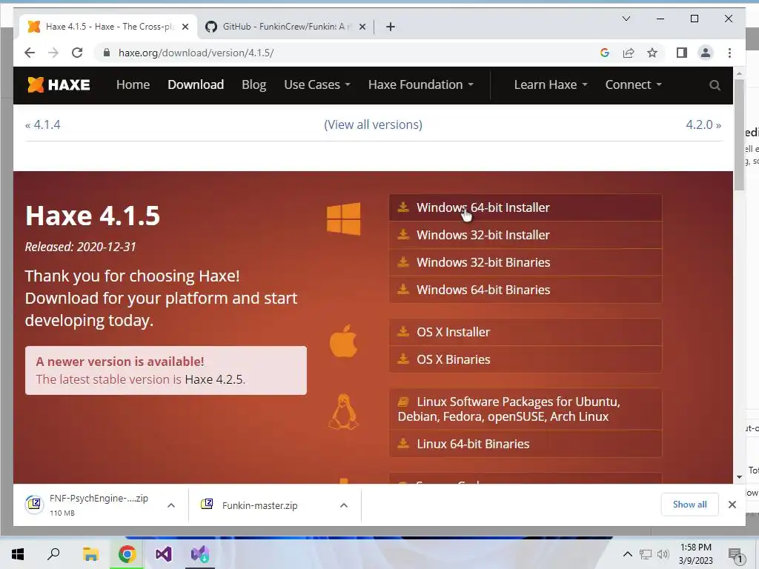The image size is (759, 569).
Task: Switch to the GitHub FunkinCrew/Funkin tab
Action: point(284,27)
